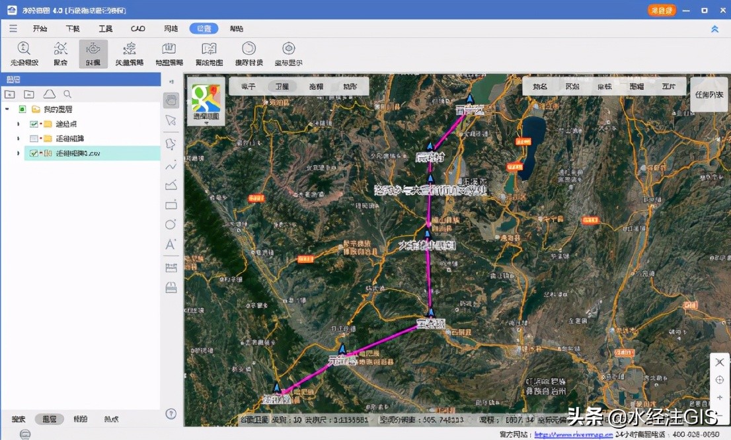
Task: Open the official website link in the status bar
Action: (x=574, y=435)
